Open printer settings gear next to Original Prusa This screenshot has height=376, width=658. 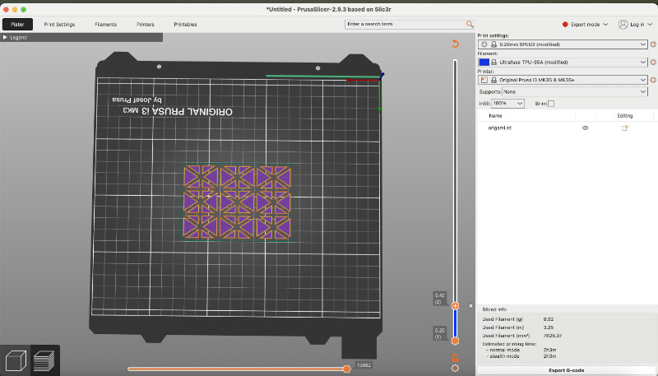(x=652, y=80)
